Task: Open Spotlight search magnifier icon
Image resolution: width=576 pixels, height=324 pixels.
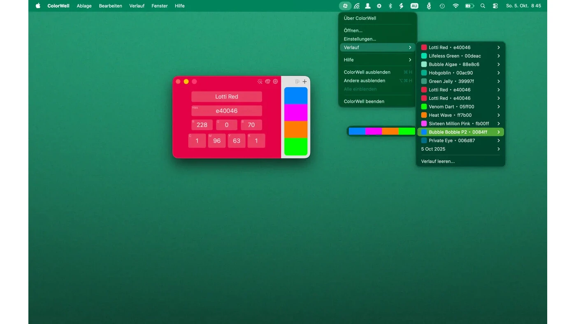Action: [483, 6]
